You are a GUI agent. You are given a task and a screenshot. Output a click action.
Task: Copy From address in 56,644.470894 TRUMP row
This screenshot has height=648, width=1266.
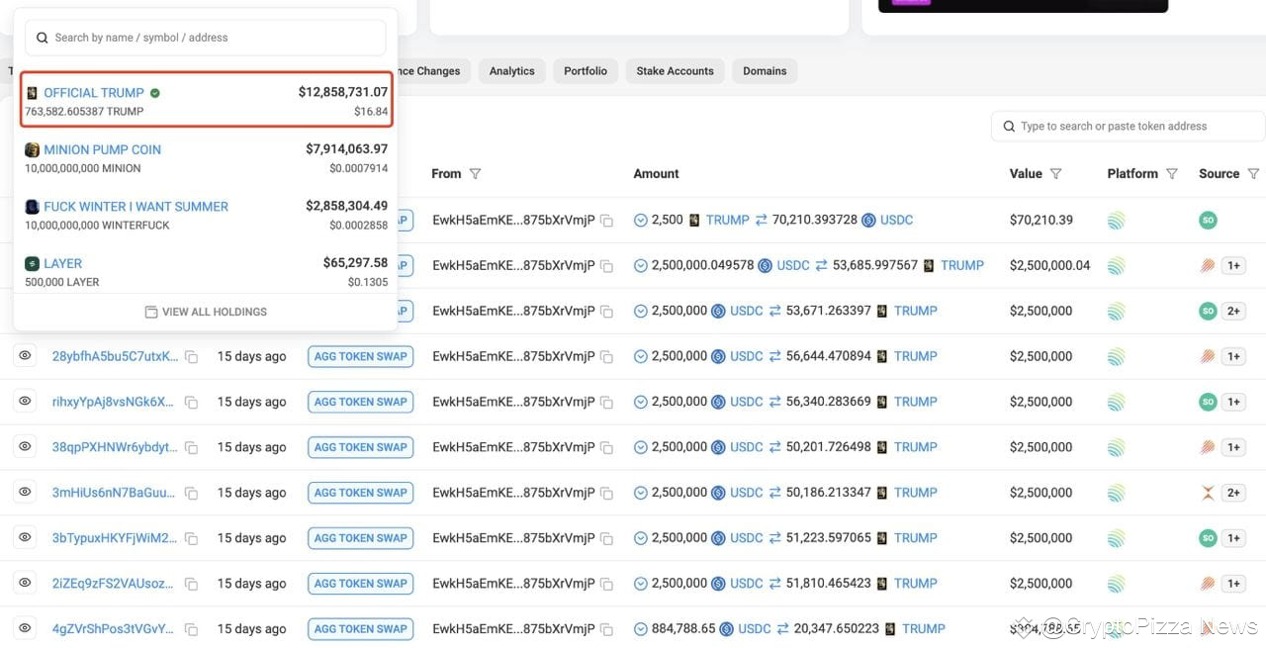[606, 357]
